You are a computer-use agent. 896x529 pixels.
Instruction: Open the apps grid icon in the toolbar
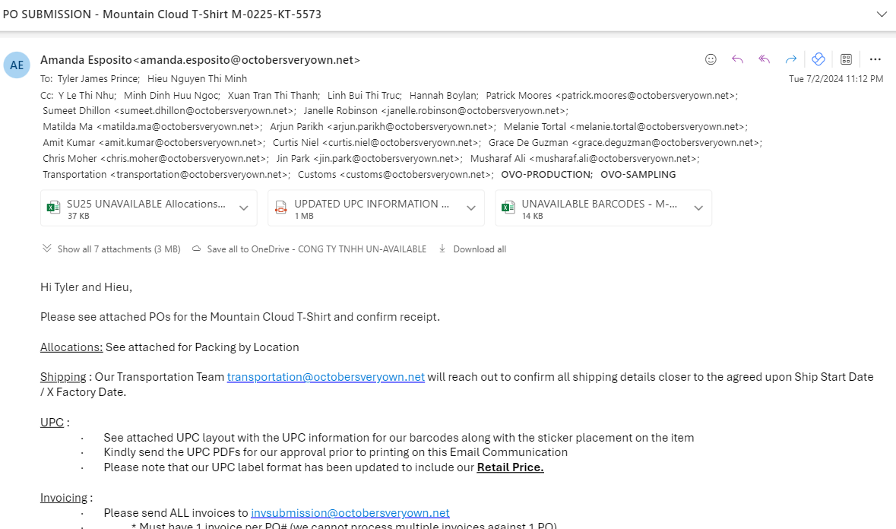[846, 59]
